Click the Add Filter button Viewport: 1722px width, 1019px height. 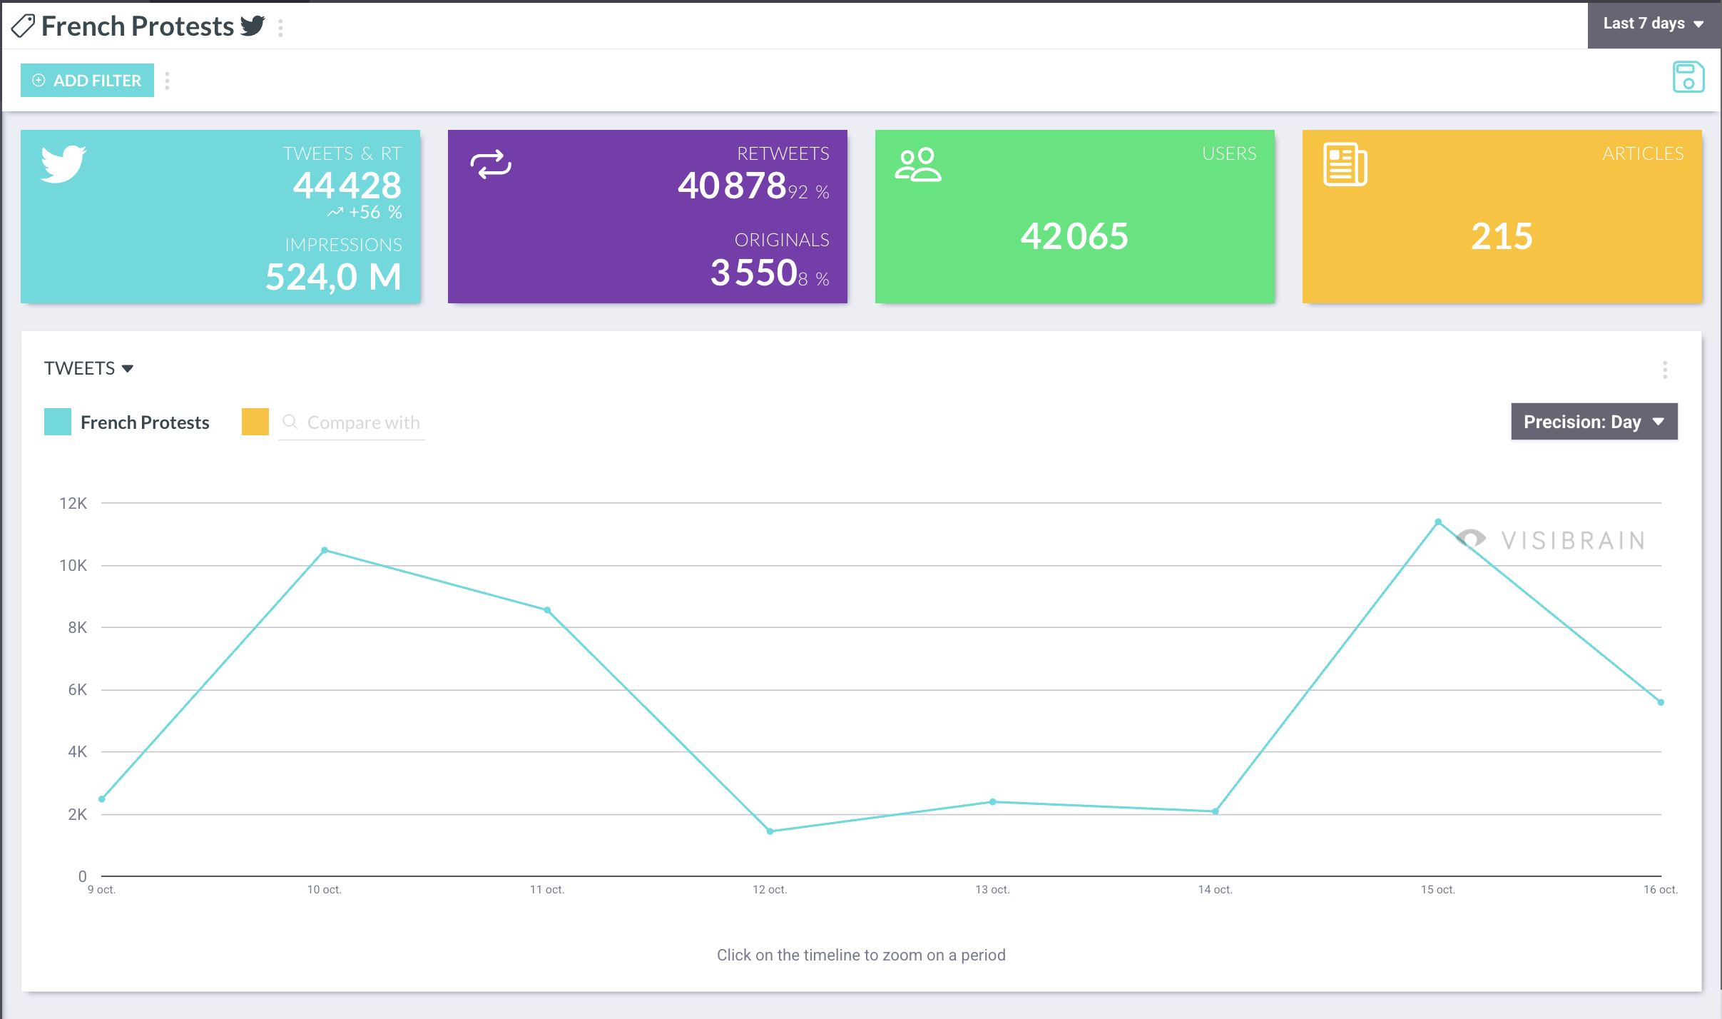87,81
